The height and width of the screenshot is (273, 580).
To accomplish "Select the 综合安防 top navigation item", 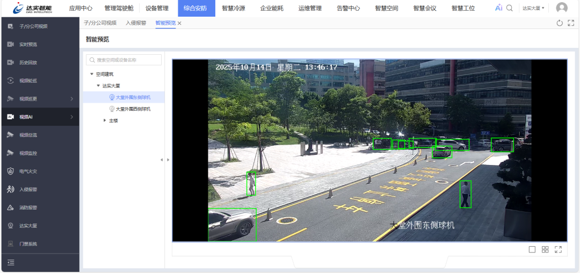I will (x=197, y=8).
